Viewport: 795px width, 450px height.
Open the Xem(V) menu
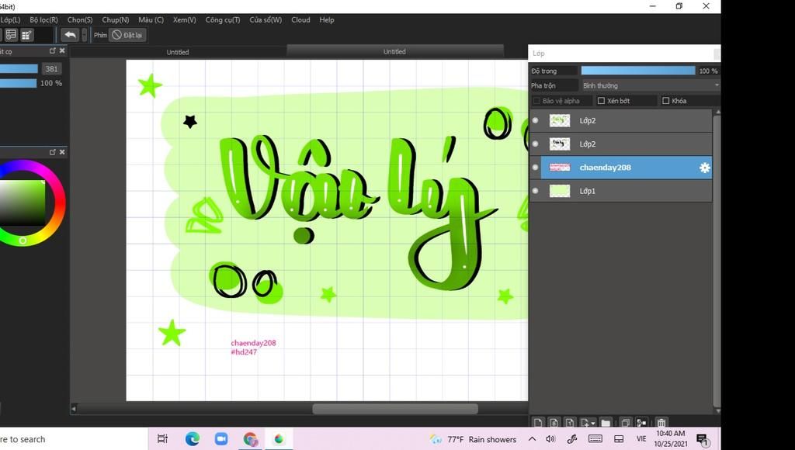185,19
